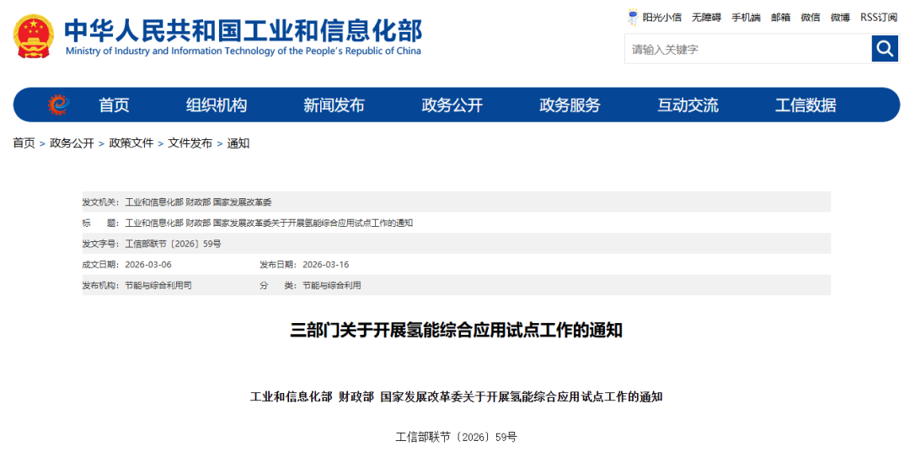The image size is (910, 452).
Task: Select 政务公开 in the navigation bar
Action: (x=452, y=105)
